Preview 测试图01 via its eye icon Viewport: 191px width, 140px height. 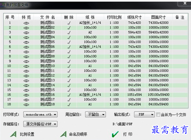(26, 23)
